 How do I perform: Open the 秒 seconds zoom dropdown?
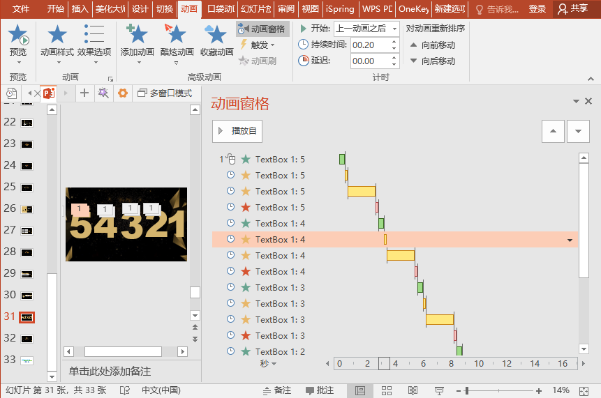click(268, 364)
